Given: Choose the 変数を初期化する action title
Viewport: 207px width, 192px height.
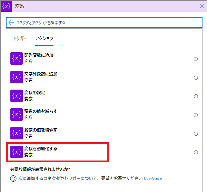Looking at the screenshot, I should click(x=41, y=148).
